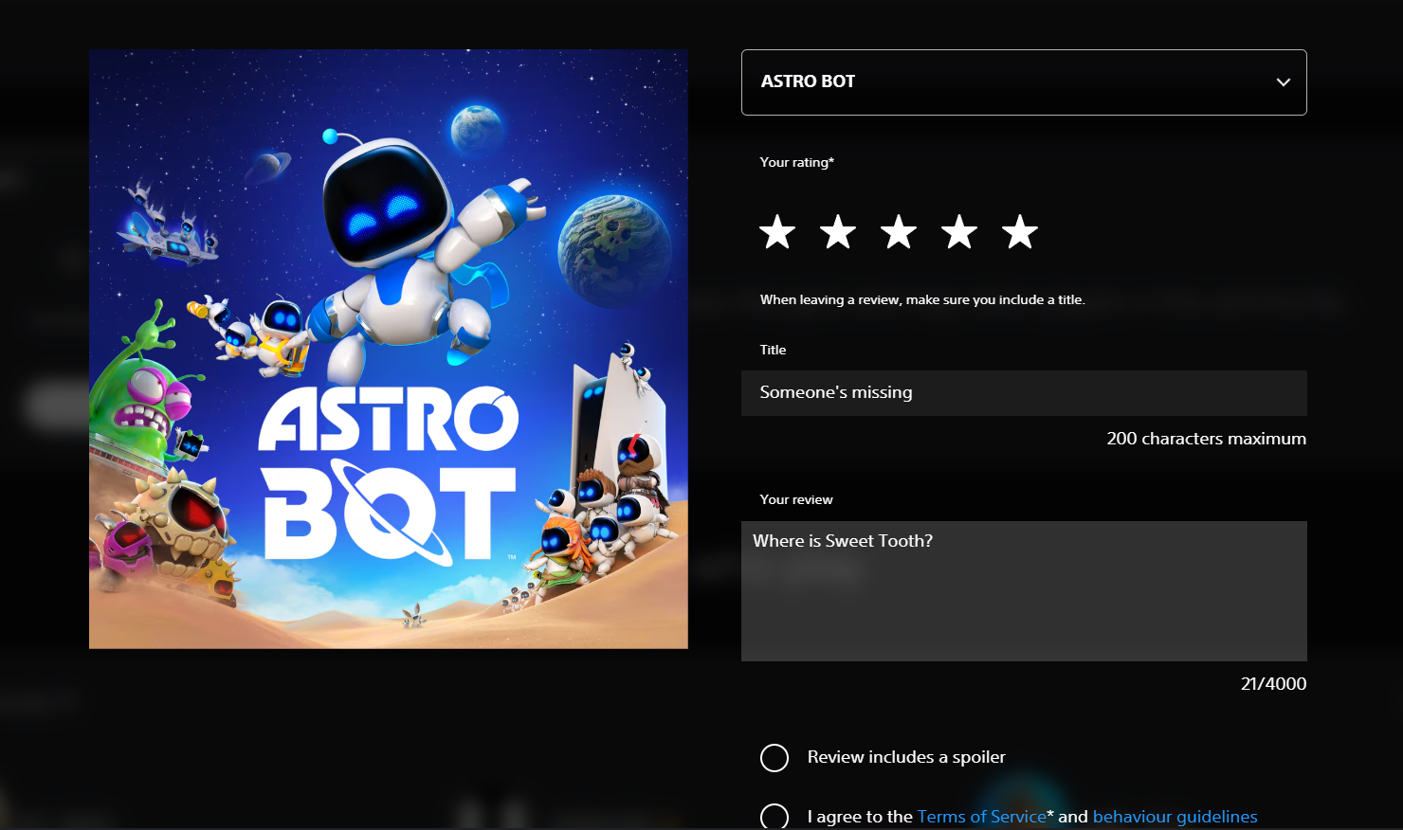Image resolution: width=1403 pixels, height=830 pixels.
Task: Click into the 'Where is Sweet Tooth?' review box
Action: pos(1023,591)
